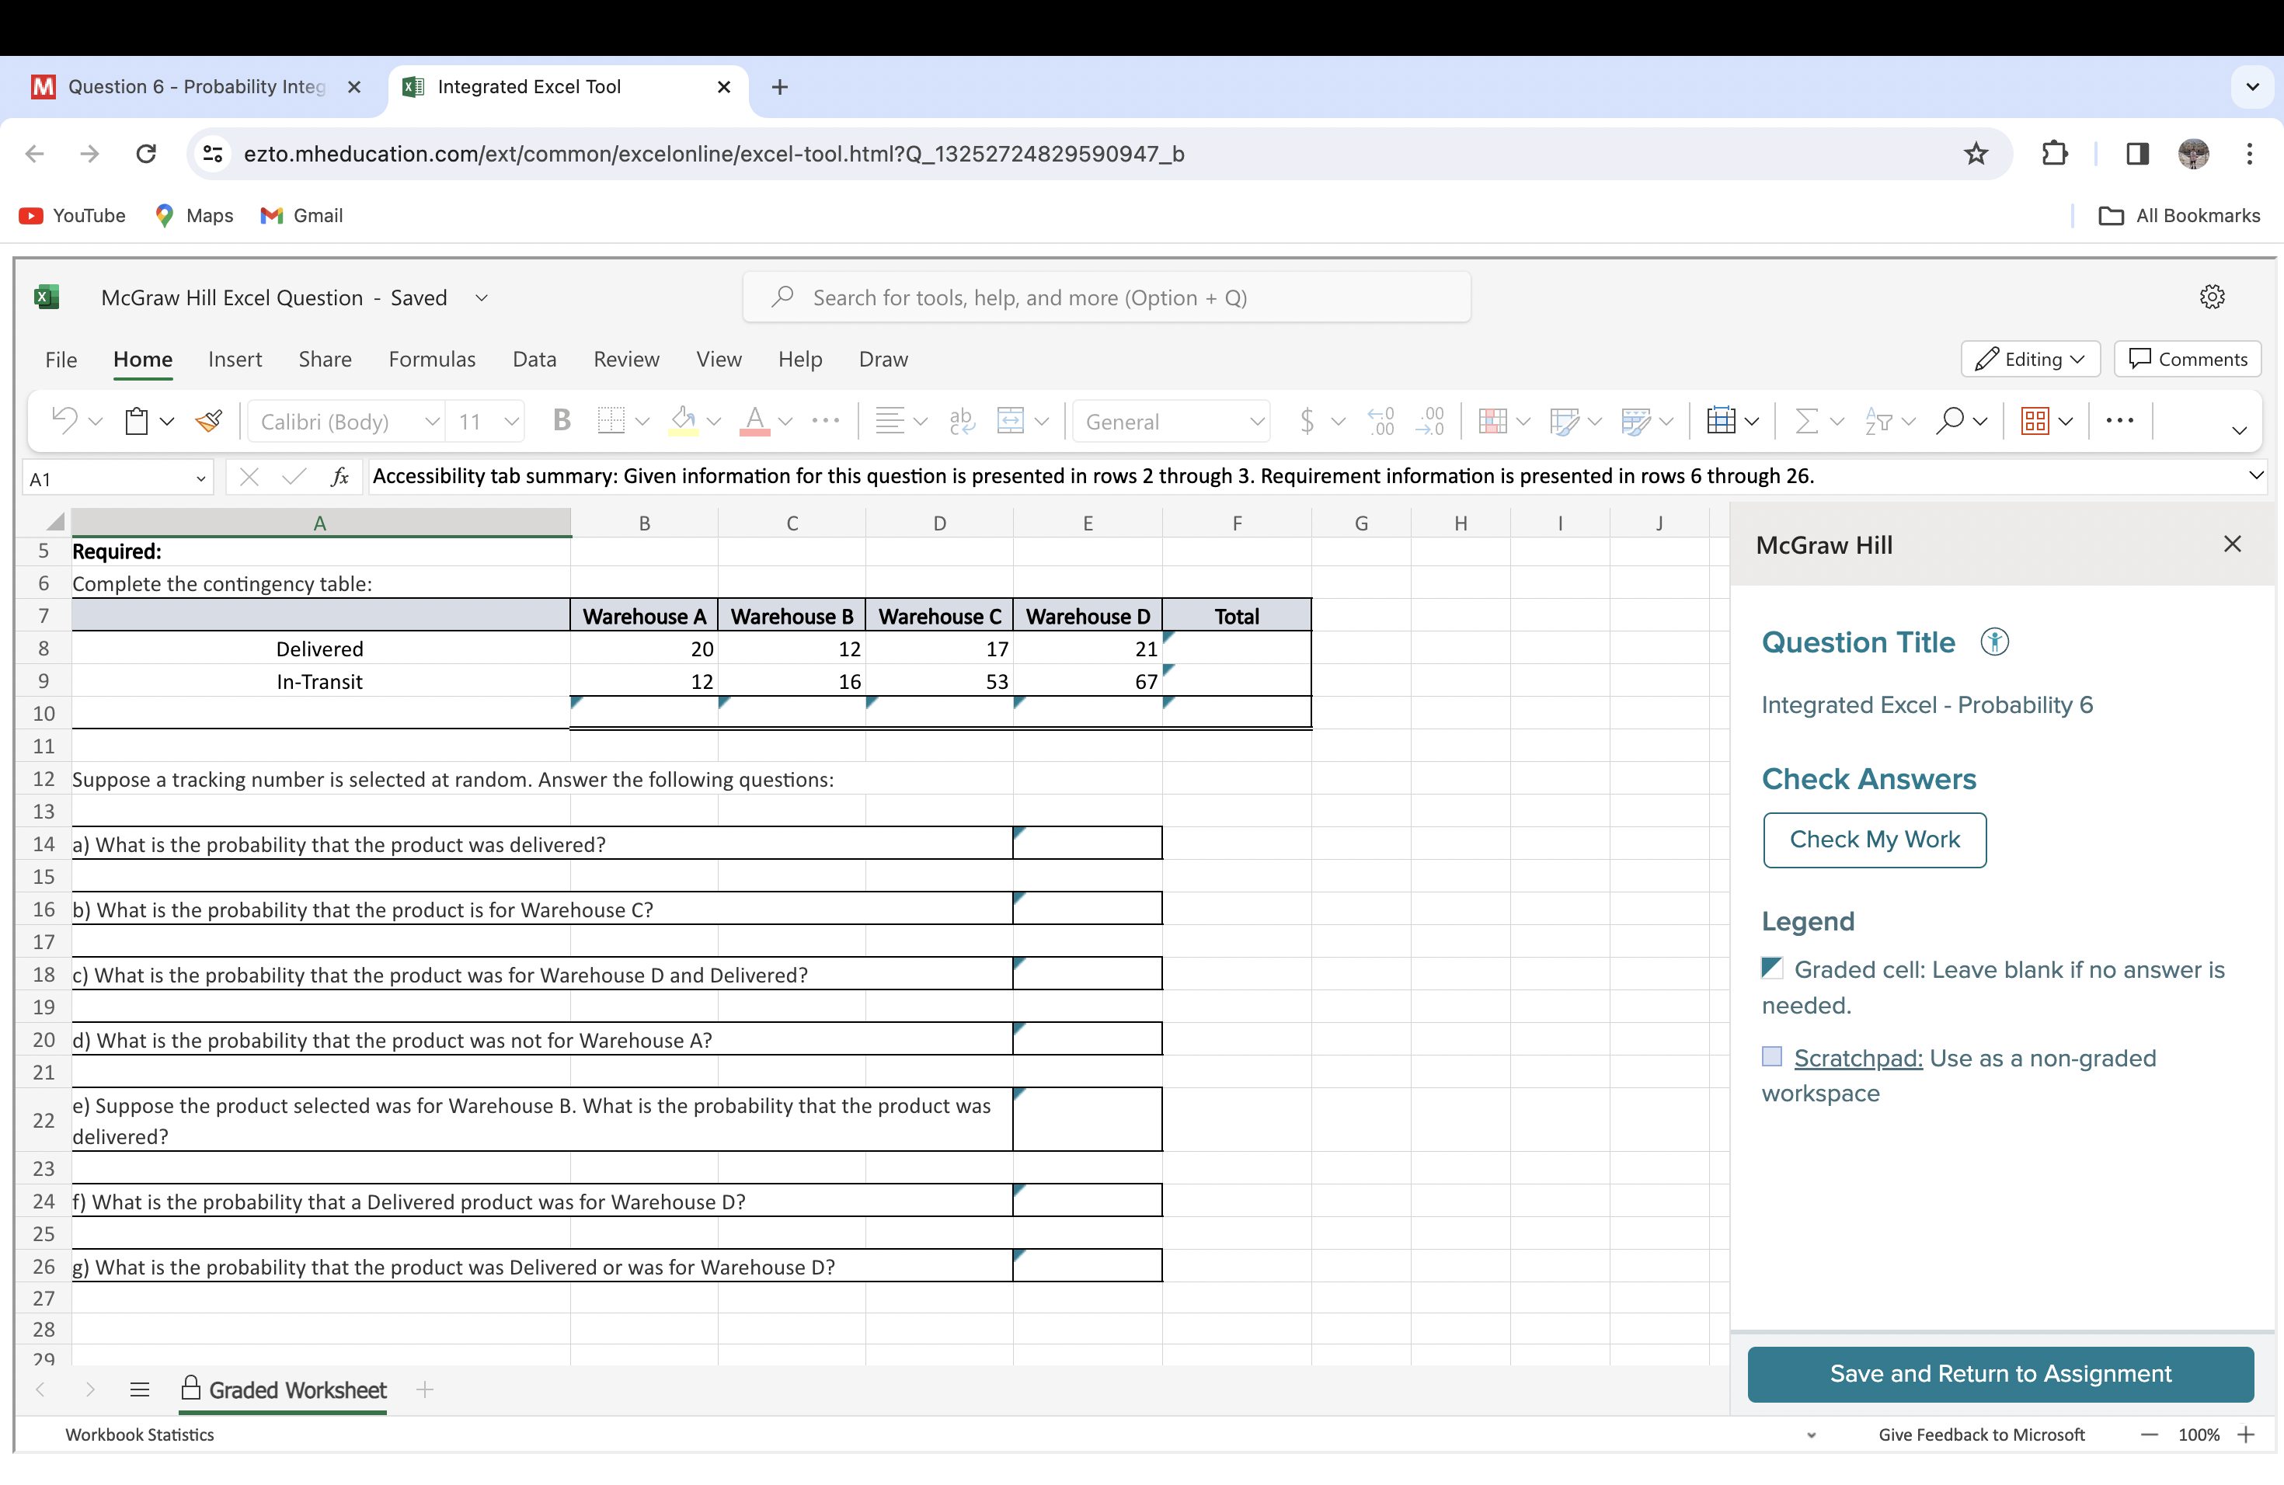Click the Check My Work button
Screen dimensions: 2284x1485
pos(1875,840)
